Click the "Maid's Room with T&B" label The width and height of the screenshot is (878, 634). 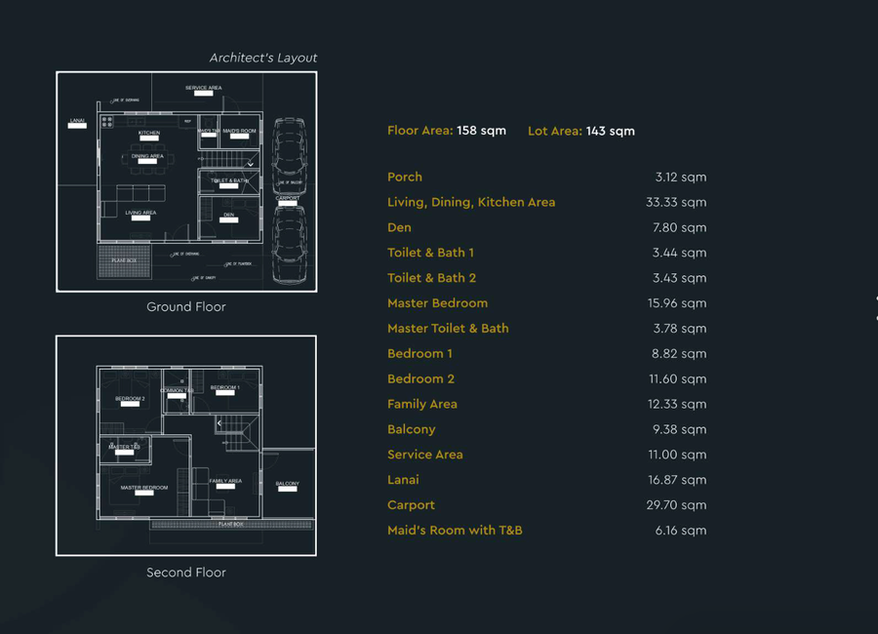click(455, 531)
